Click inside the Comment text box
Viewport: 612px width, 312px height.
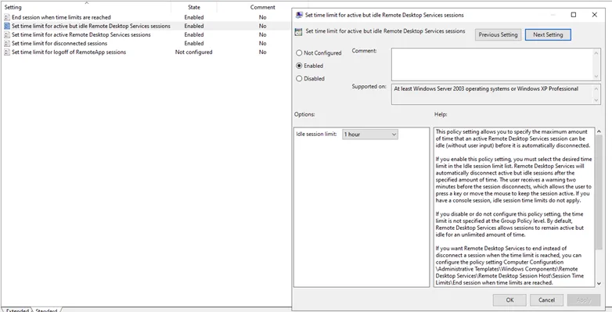492,64
